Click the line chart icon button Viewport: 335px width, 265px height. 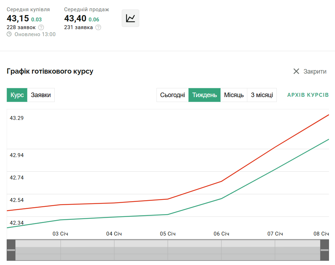pos(130,18)
